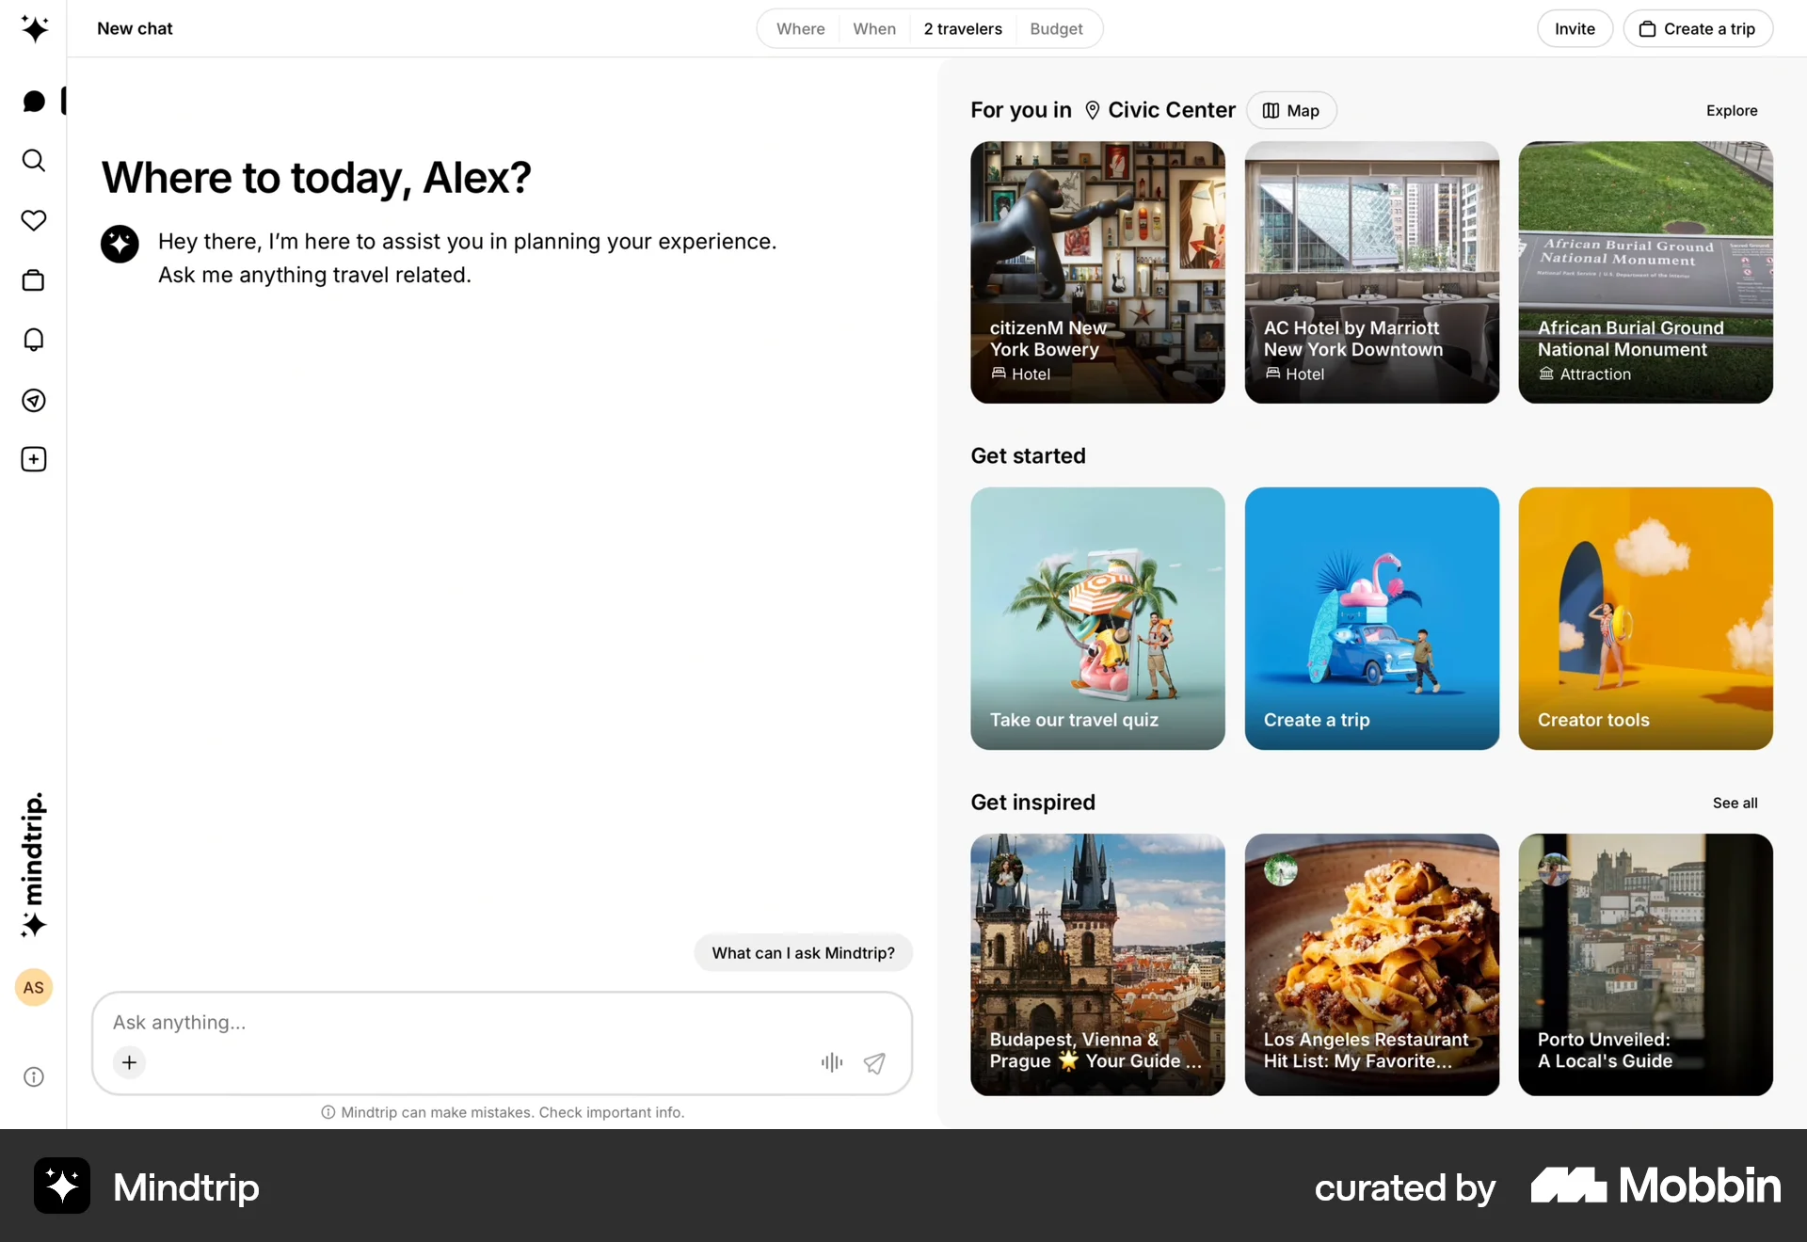Check notifications with the bell icon
Screen dimensions: 1807x1242
[34, 341]
